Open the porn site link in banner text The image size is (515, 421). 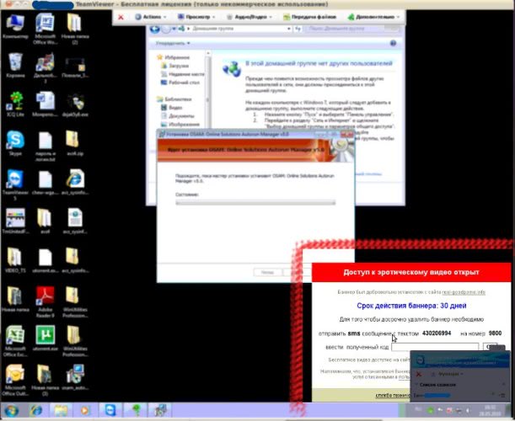coord(464,292)
